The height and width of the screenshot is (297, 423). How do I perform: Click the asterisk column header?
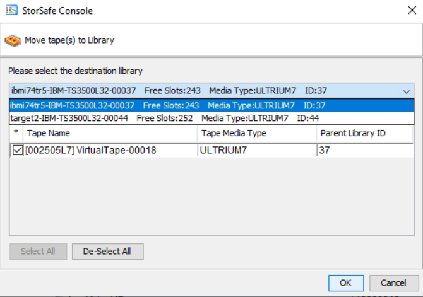pyautogui.click(x=16, y=133)
